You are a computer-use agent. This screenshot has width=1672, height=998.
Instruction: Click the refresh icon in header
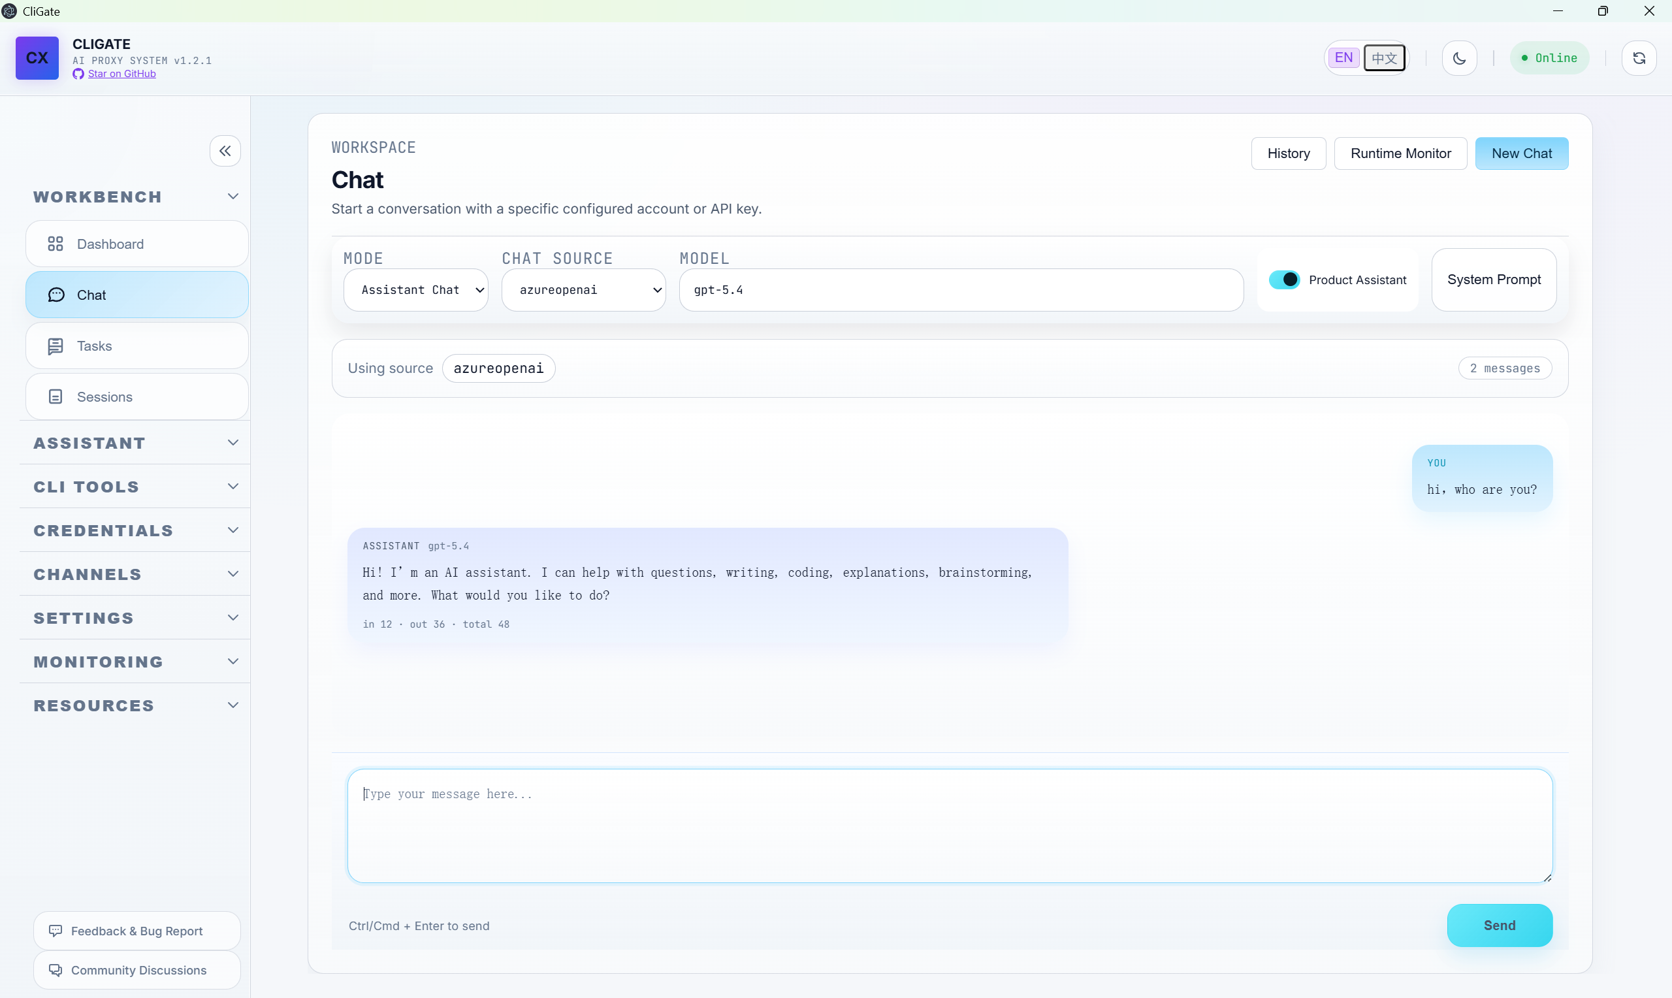[x=1639, y=58]
